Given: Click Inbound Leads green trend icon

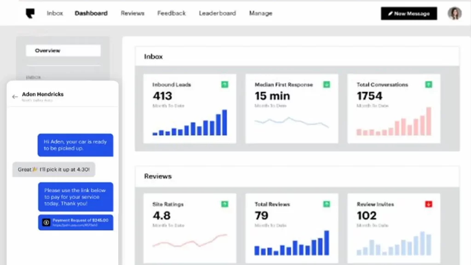Looking at the screenshot, I should coord(224,85).
